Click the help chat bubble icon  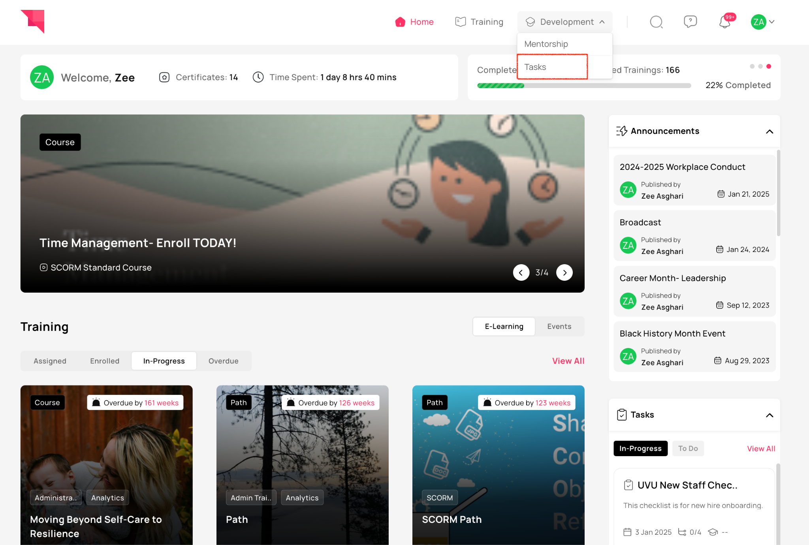coord(690,22)
